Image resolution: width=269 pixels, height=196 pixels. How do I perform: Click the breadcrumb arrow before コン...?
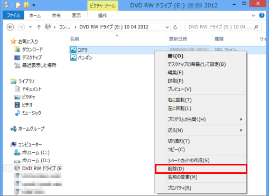55,27
